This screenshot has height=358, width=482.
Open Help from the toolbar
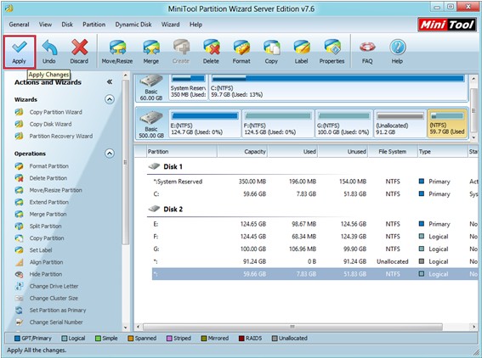click(x=397, y=52)
